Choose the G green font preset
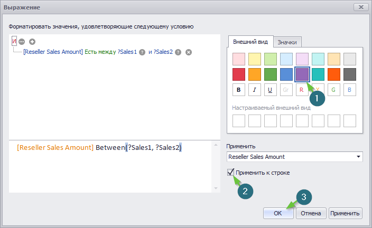The width and height of the screenshot is (372, 228). (334, 90)
